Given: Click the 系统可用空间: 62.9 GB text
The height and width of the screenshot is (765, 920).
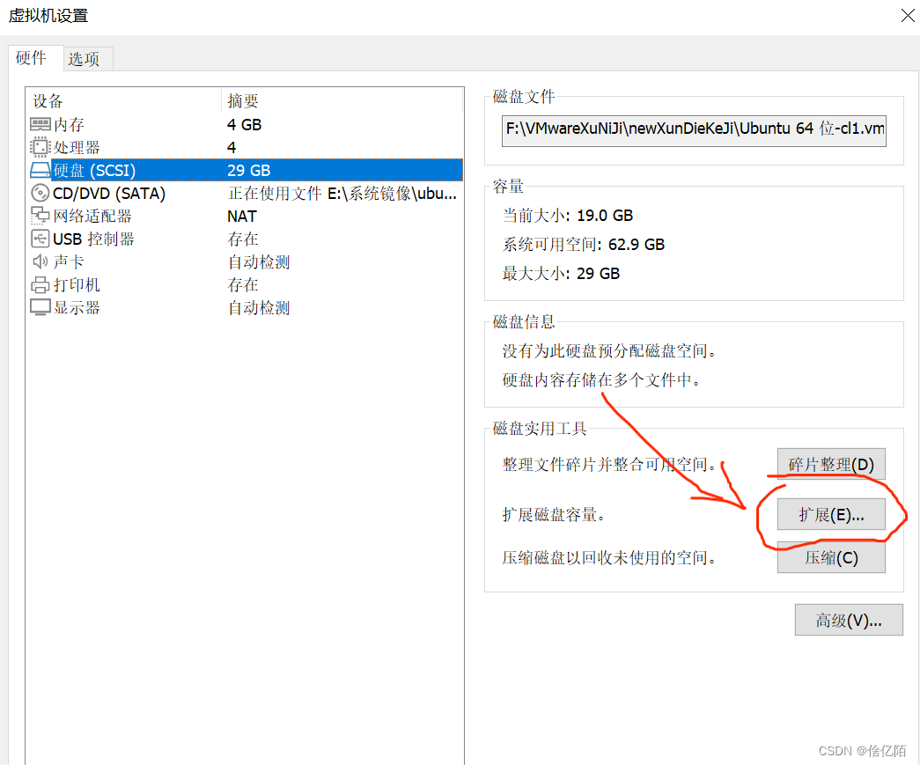Looking at the screenshot, I should coord(583,244).
